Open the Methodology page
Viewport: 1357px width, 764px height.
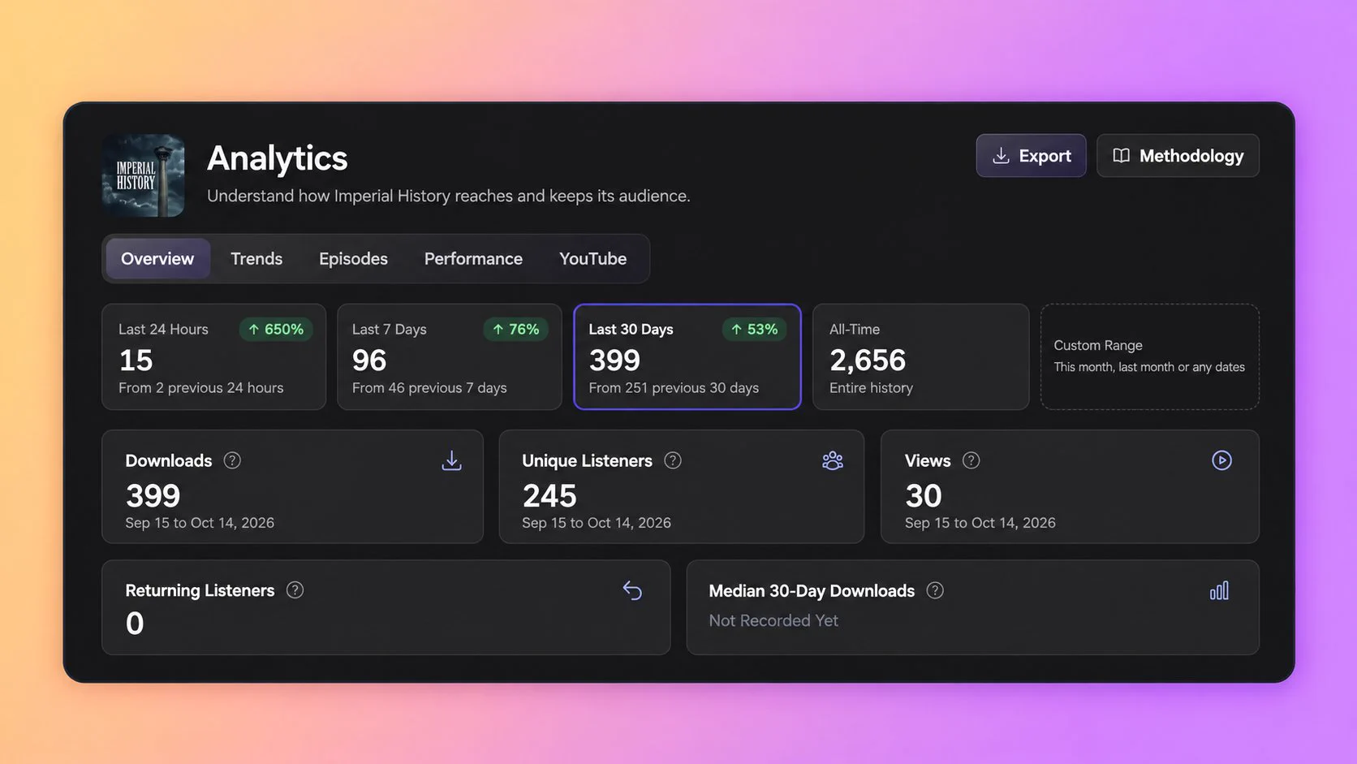[1178, 156]
